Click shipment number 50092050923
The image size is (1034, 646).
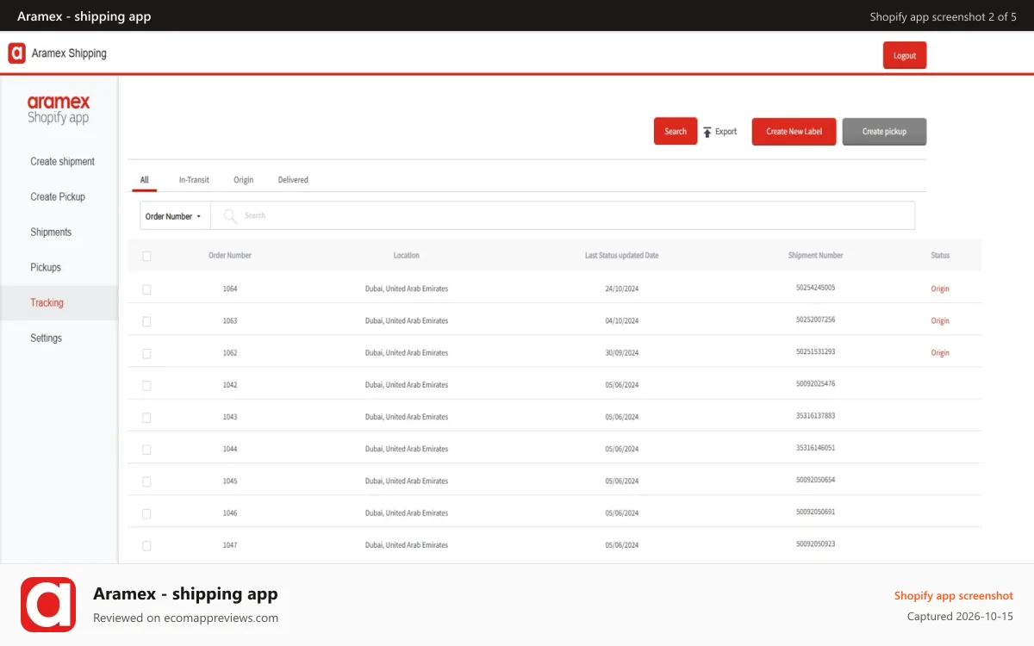[816, 544]
